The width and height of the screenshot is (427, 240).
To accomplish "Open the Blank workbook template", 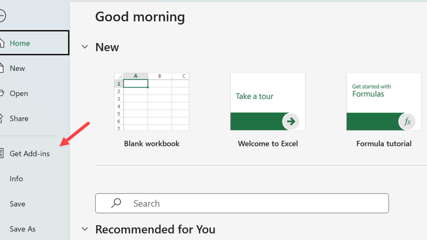I will [151, 102].
